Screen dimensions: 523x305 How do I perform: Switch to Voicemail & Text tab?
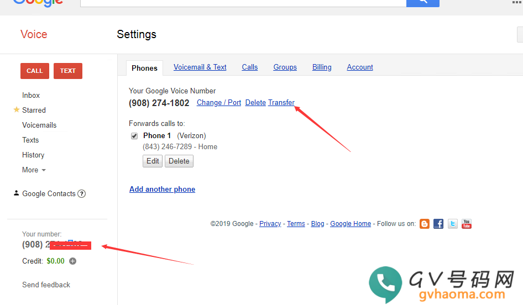tap(200, 67)
